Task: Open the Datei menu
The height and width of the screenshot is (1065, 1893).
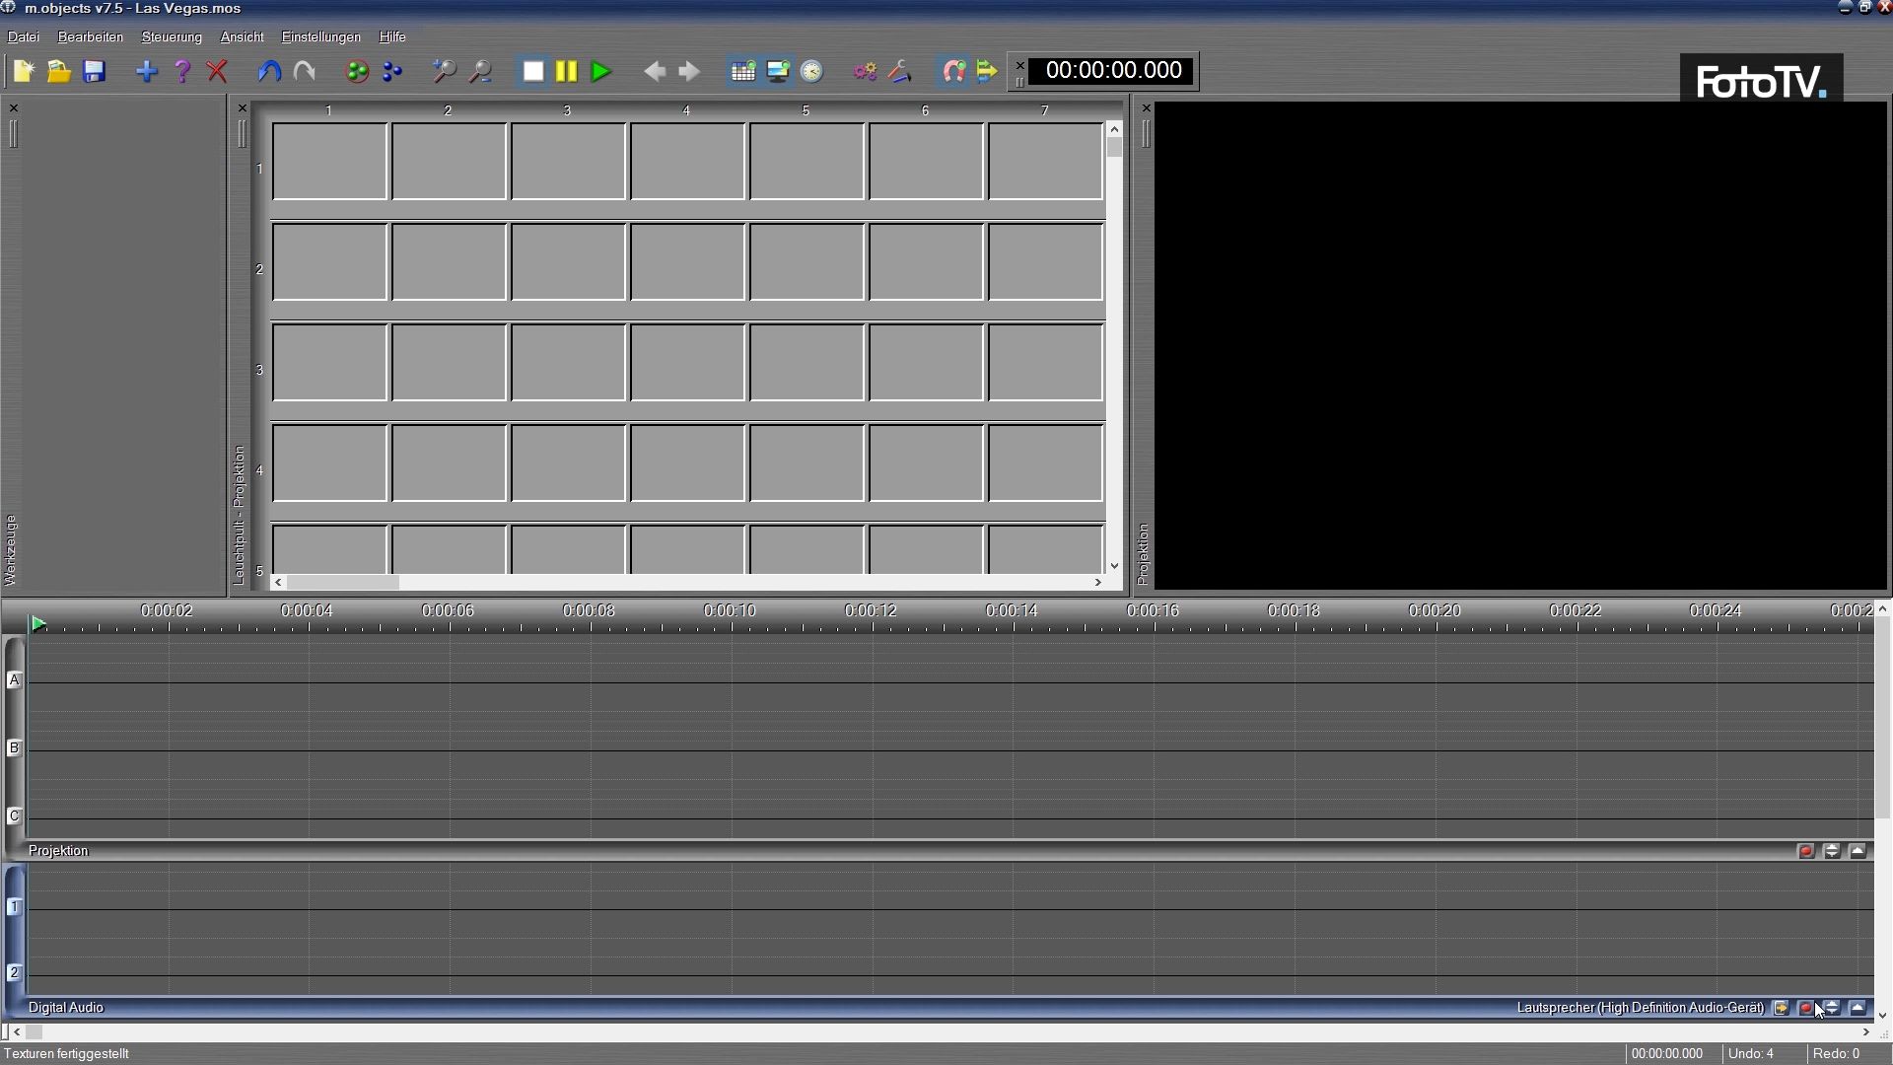Action: 24,36
